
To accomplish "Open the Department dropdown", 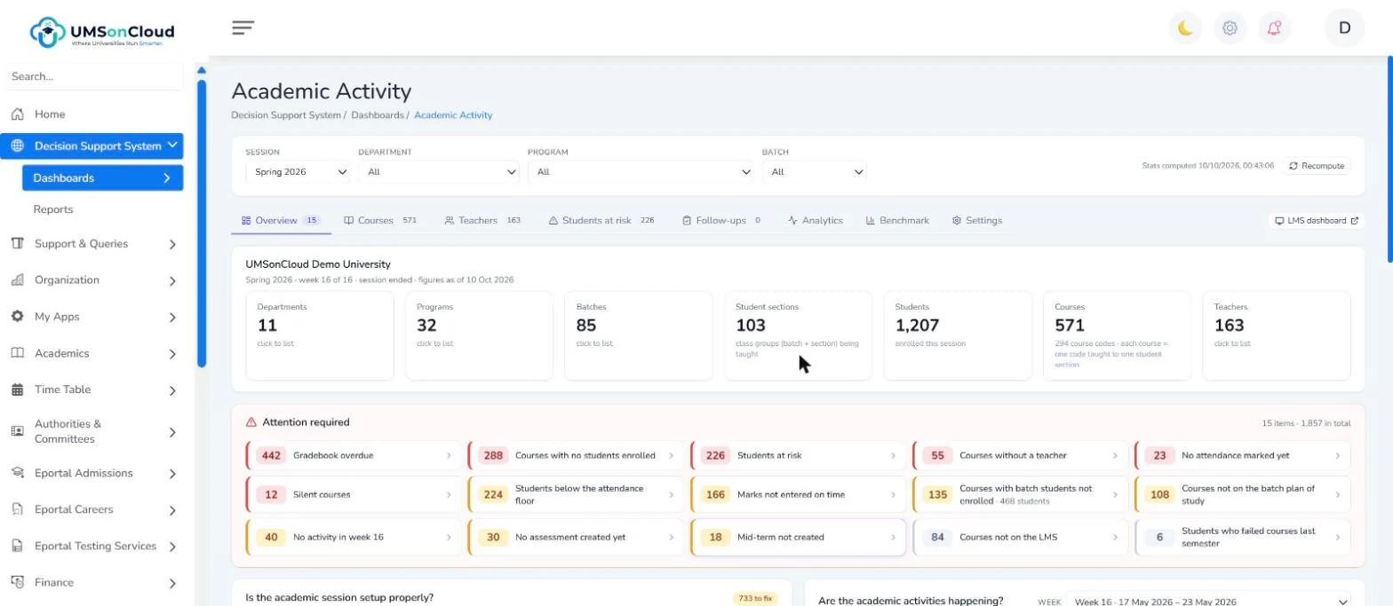I will [439, 172].
